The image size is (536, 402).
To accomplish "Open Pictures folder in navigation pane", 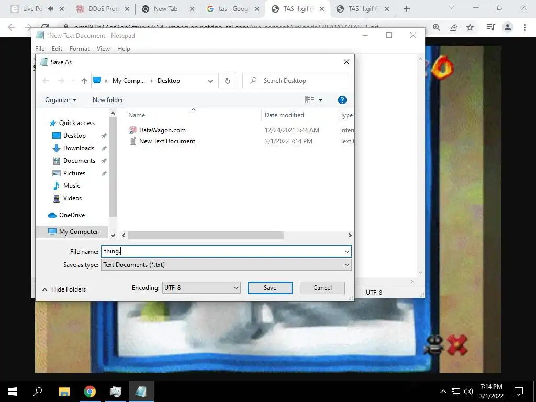I will click(74, 173).
